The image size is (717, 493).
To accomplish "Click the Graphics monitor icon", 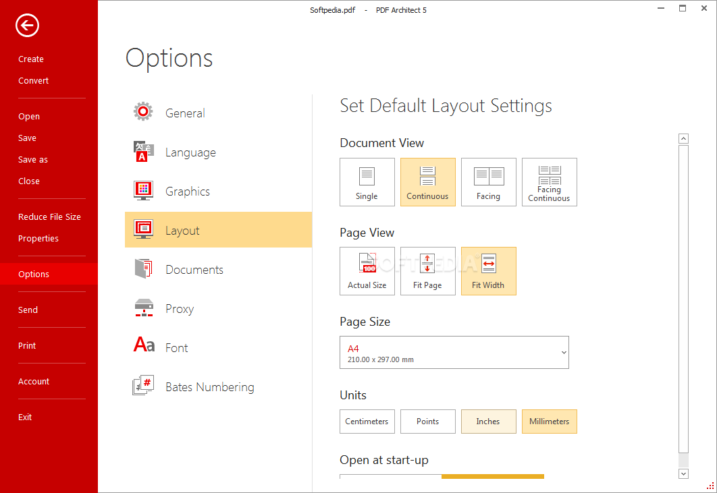I will point(143,191).
